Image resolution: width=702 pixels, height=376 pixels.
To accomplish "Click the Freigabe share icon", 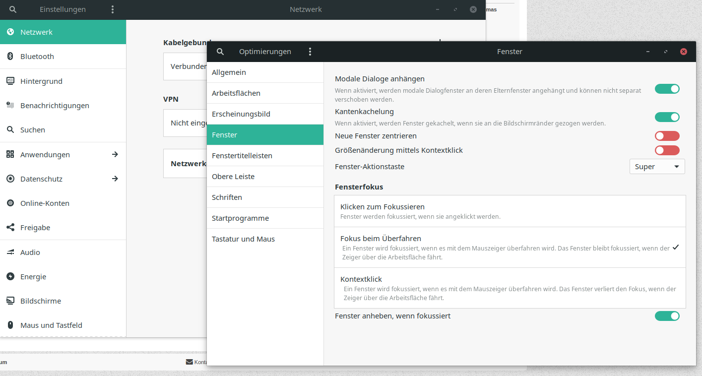I will [10, 228].
